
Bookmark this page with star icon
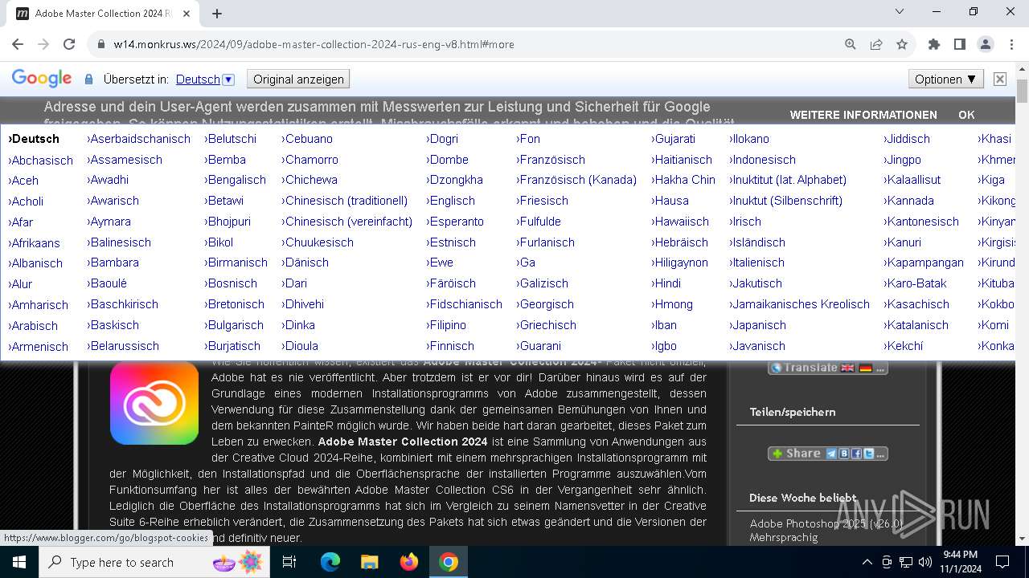point(902,45)
